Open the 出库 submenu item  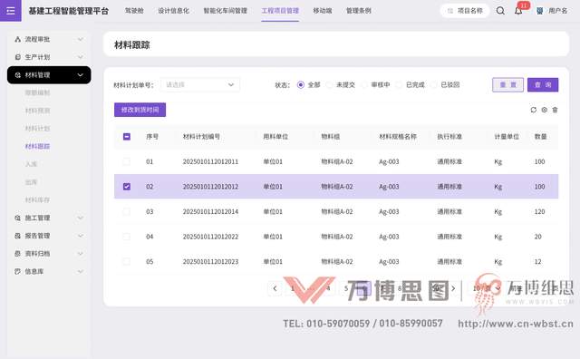pyautogui.click(x=31, y=182)
